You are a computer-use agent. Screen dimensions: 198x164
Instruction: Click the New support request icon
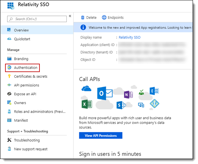(x=9, y=149)
